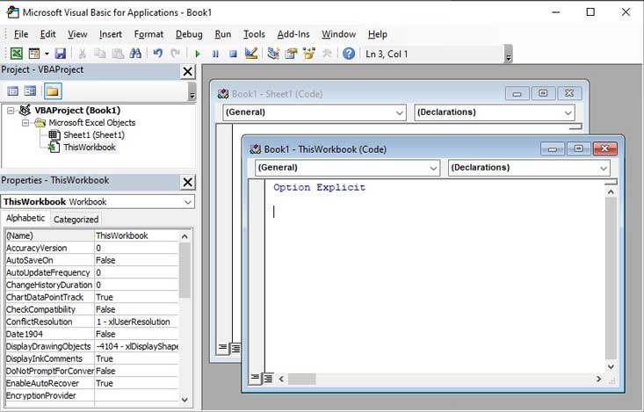Open the Run menu
The height and width of the screenshot is (412, 644).
pos(222,34)
